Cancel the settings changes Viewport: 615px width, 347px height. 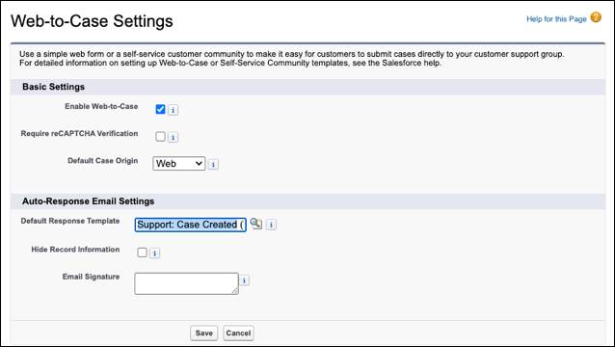[238, 333]
